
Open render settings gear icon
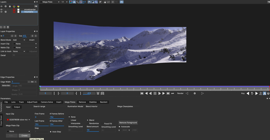pos(195,93)
